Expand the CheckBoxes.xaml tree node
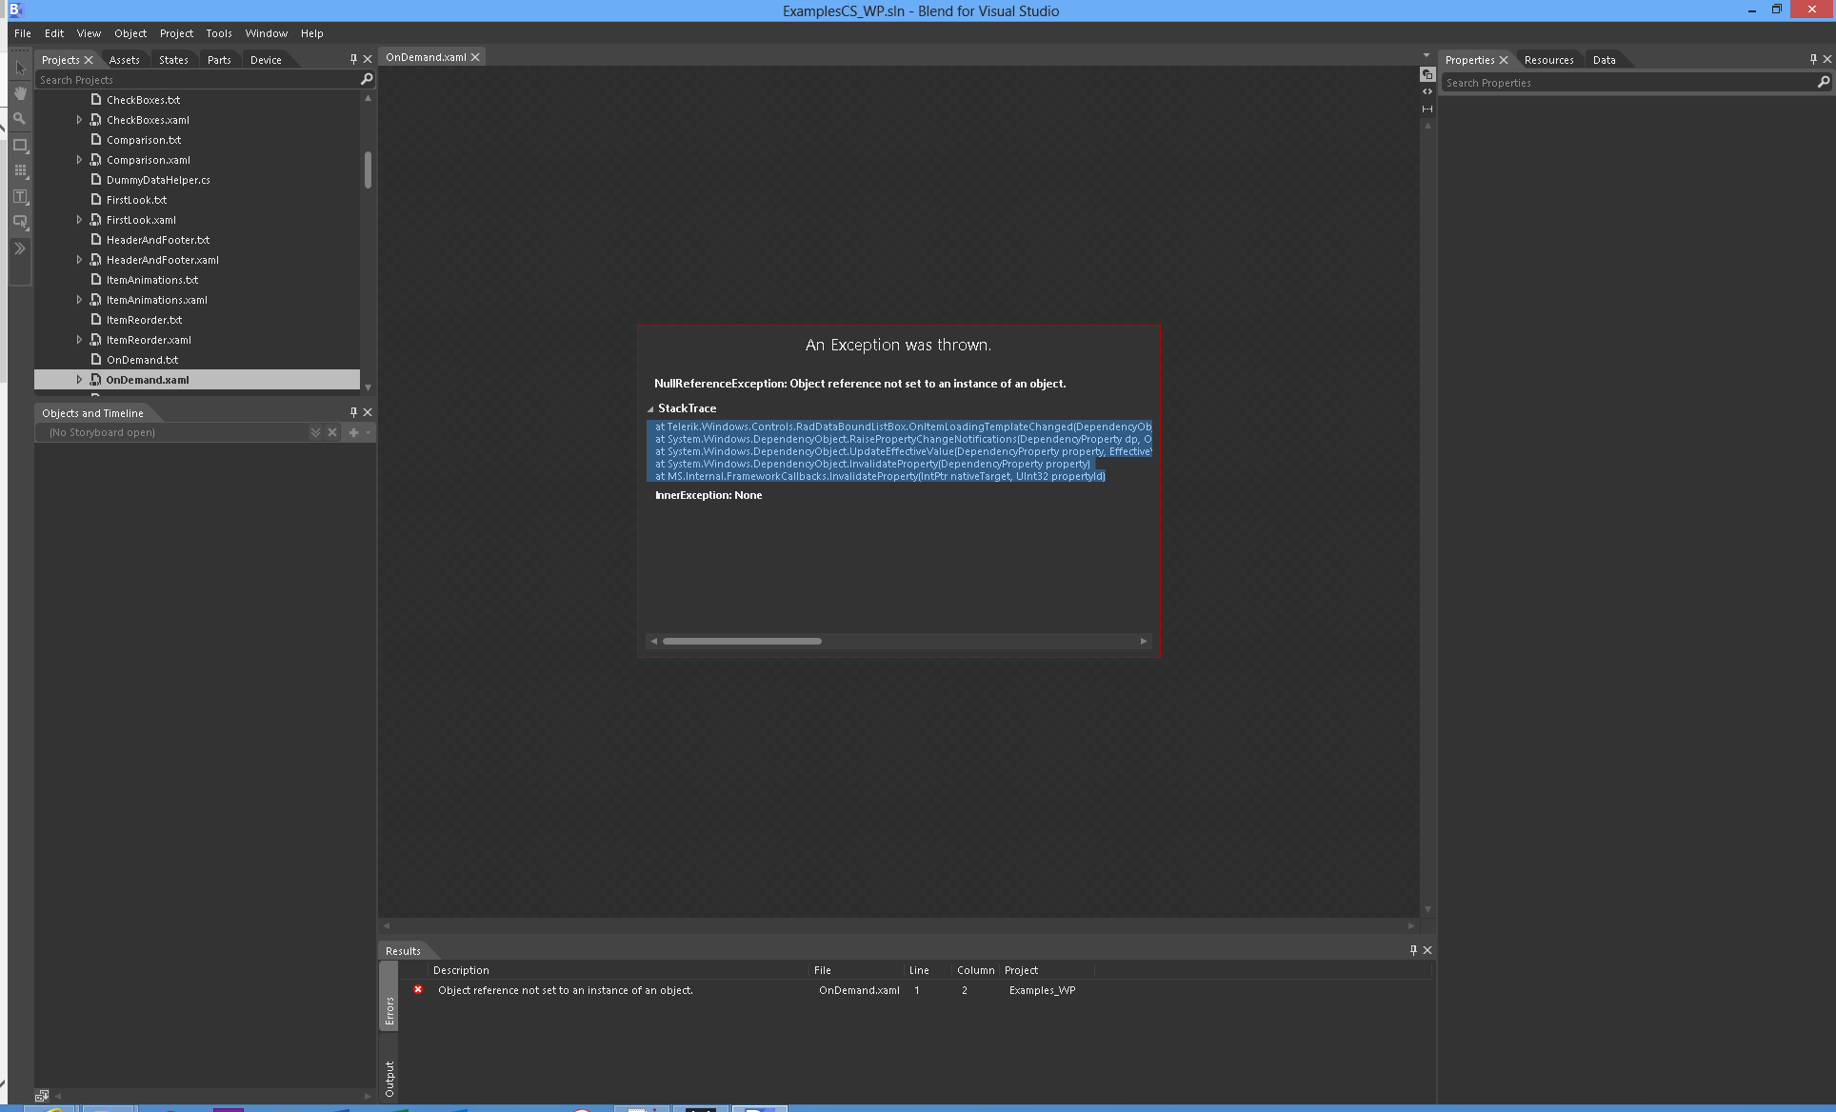Screen dimensions: 1836x1112 coord(79,120)
